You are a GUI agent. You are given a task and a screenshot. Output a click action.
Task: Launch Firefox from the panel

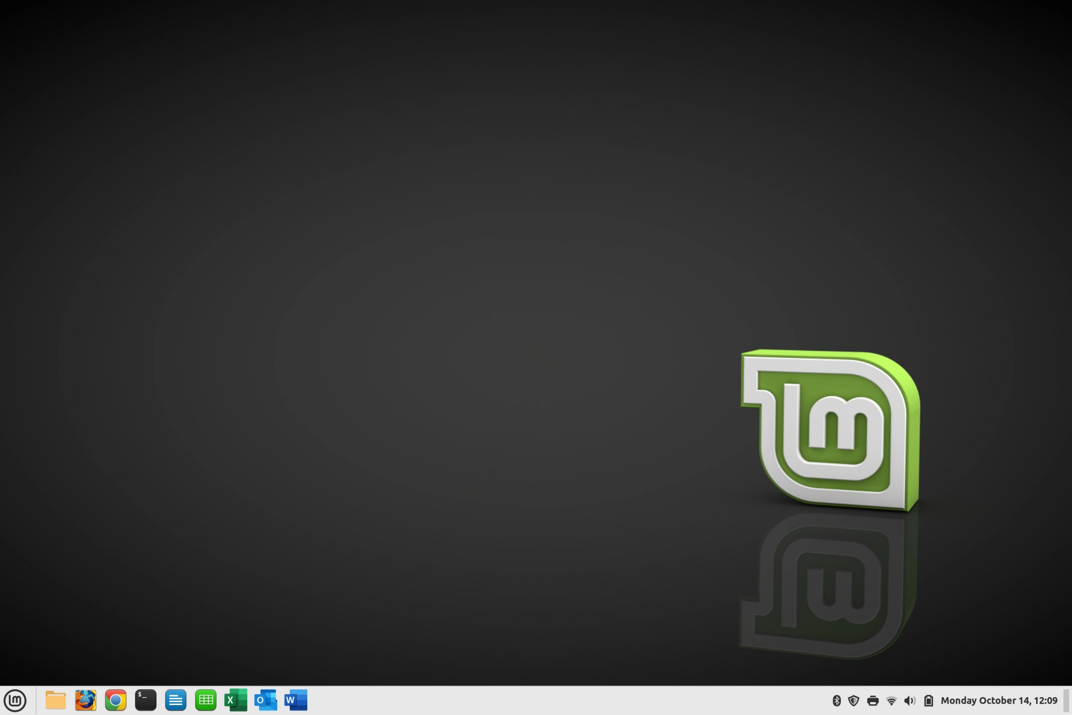(85, 701)
